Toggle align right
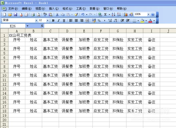Viewport: 176px width, 128px height. (x=82, y=21)
